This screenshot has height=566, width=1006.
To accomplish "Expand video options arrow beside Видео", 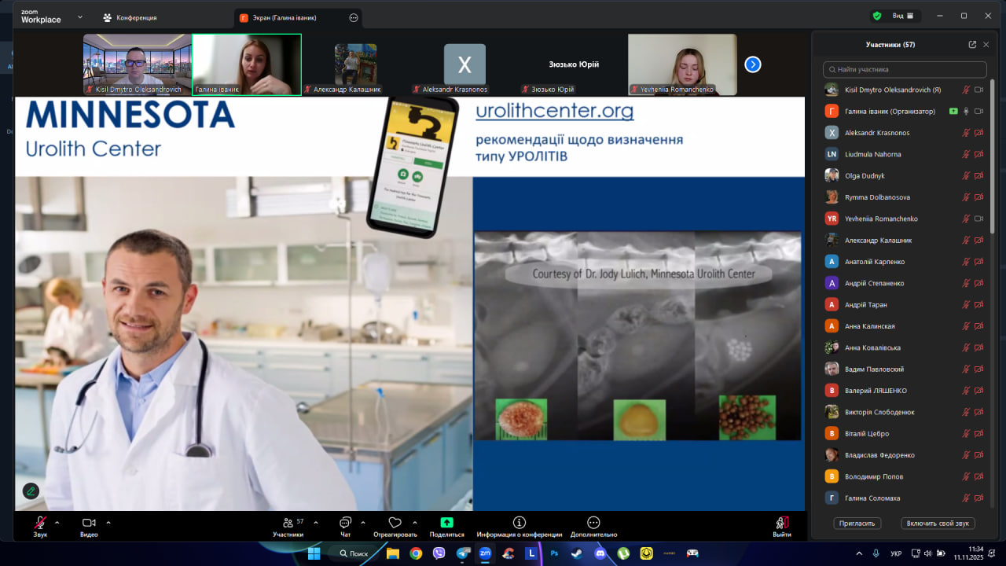I will [x=108, y=522].
